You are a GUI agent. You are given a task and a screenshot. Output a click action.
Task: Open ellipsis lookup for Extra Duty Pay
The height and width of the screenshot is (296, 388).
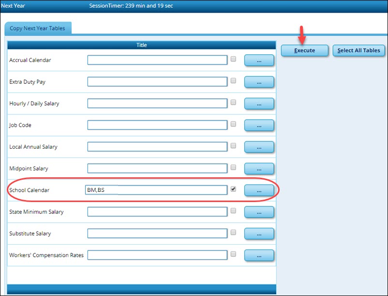(259, 82)
